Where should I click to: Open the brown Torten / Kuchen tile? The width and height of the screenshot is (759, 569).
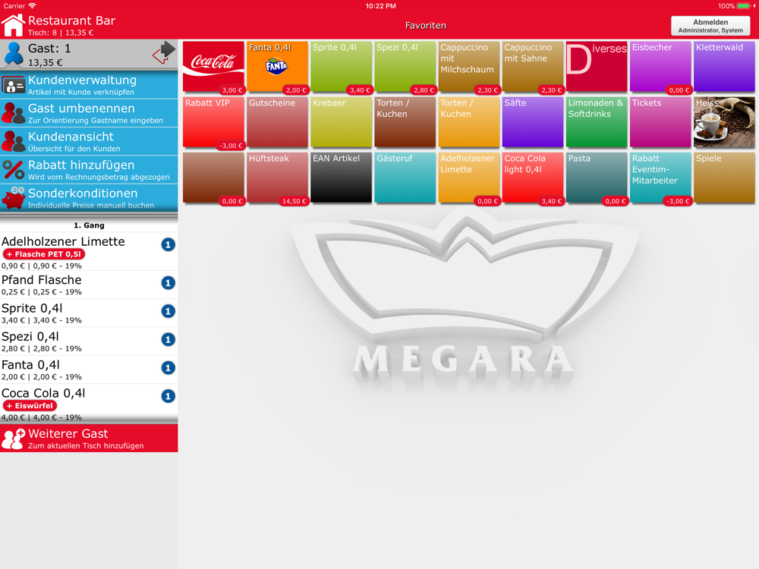[x=405, y=122]
